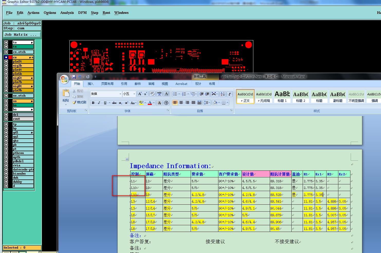
Task: Click the redo icon in Word
Action: tap(88, 77)
